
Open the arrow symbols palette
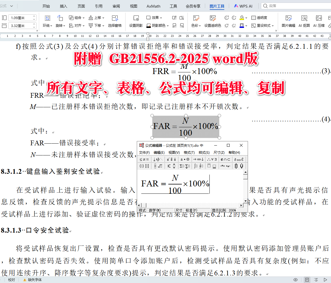point(198,159)
